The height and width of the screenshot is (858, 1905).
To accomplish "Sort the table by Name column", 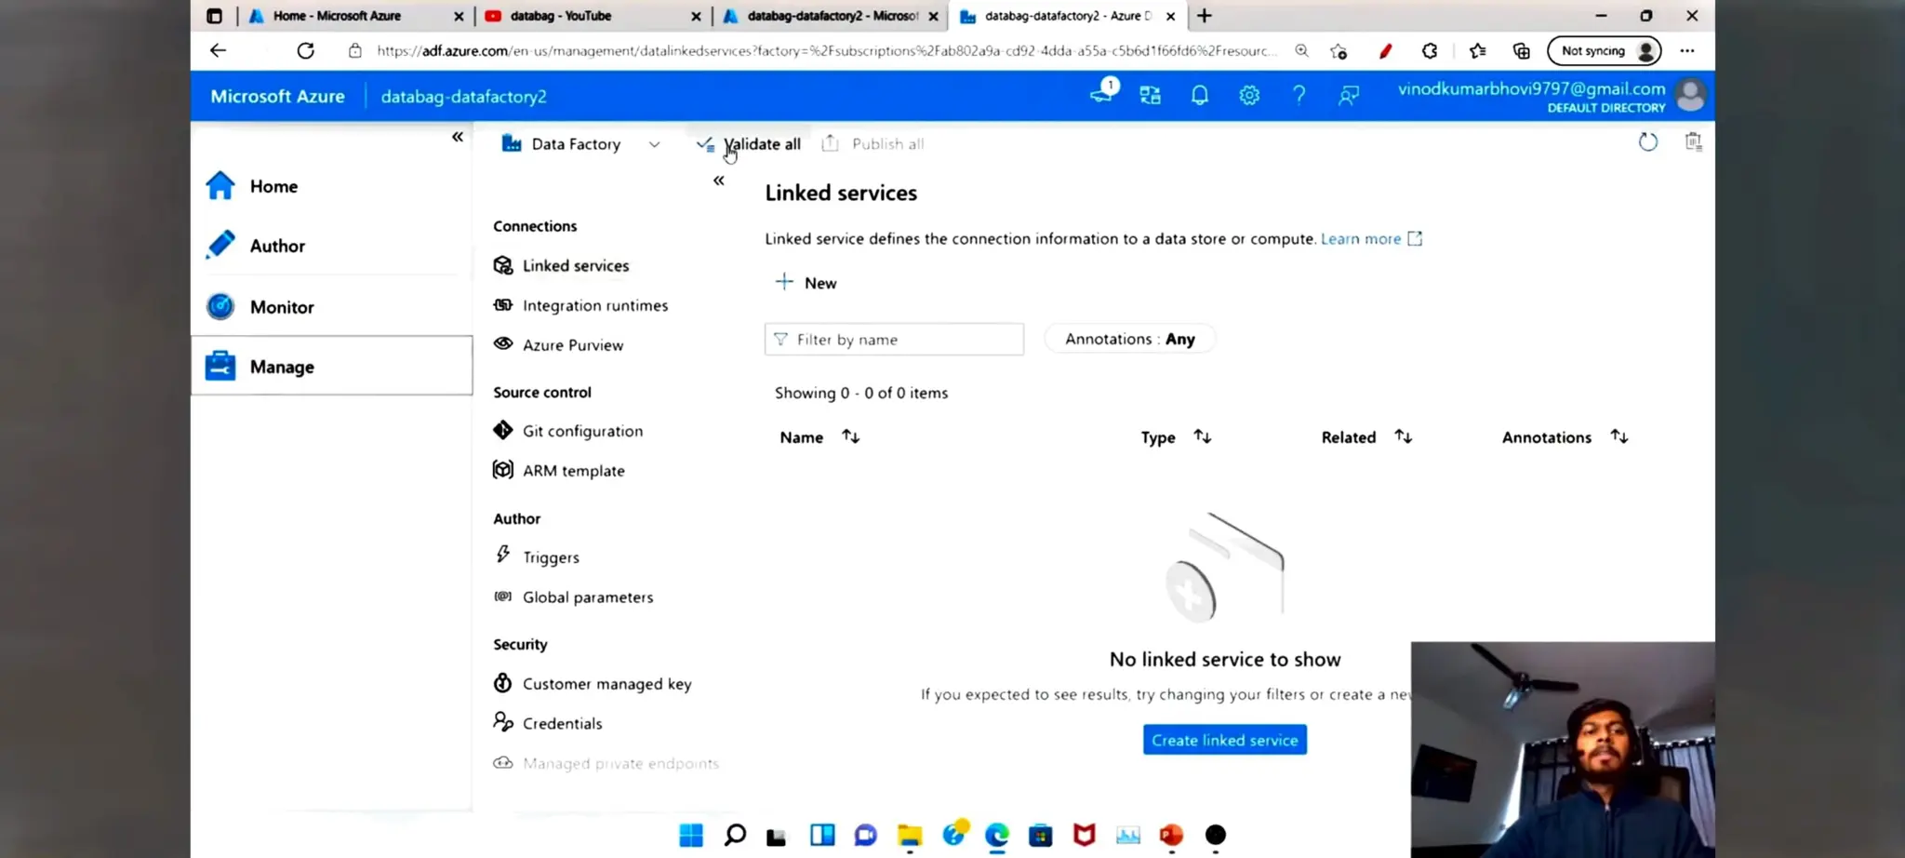I will click(x=819, y=437).
